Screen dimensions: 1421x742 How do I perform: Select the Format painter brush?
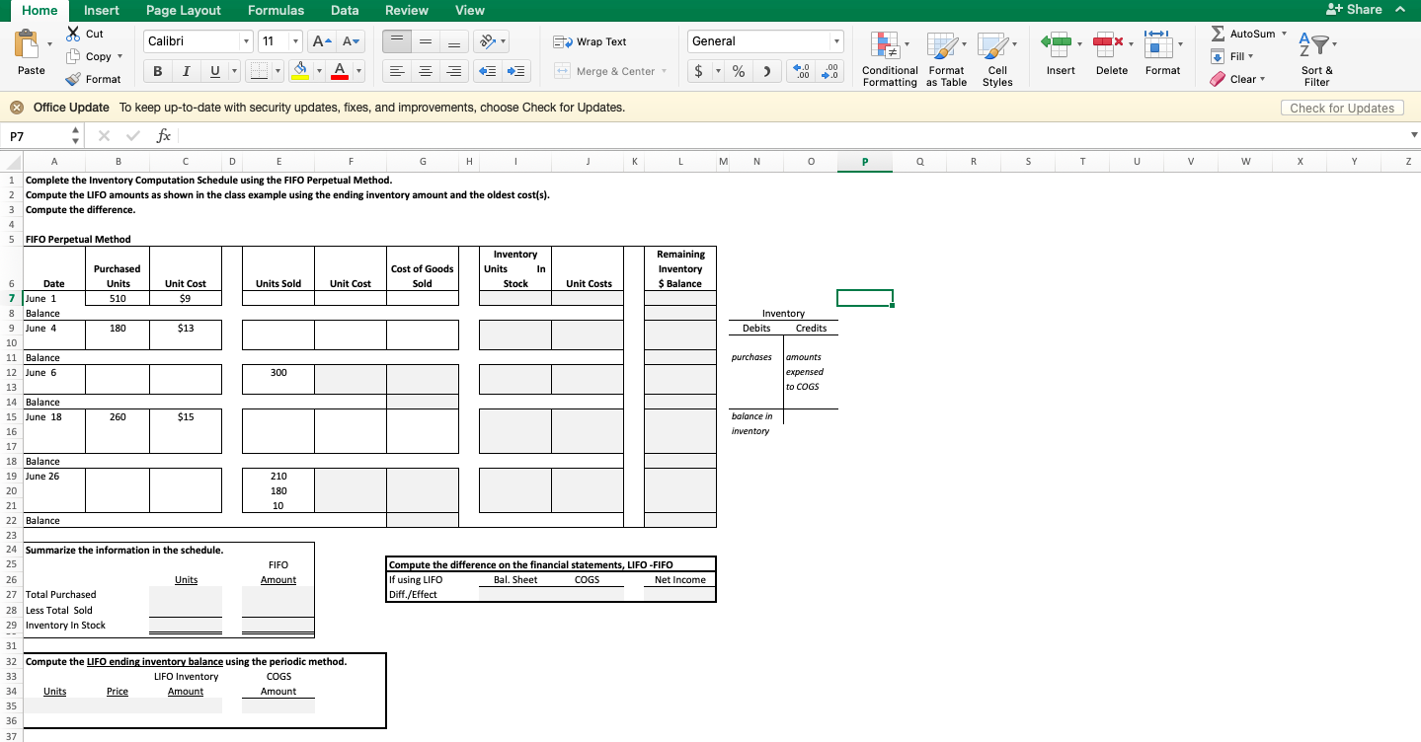[72, 79]
